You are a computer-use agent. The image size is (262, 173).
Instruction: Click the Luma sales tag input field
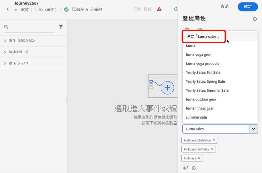click(216, 129)
